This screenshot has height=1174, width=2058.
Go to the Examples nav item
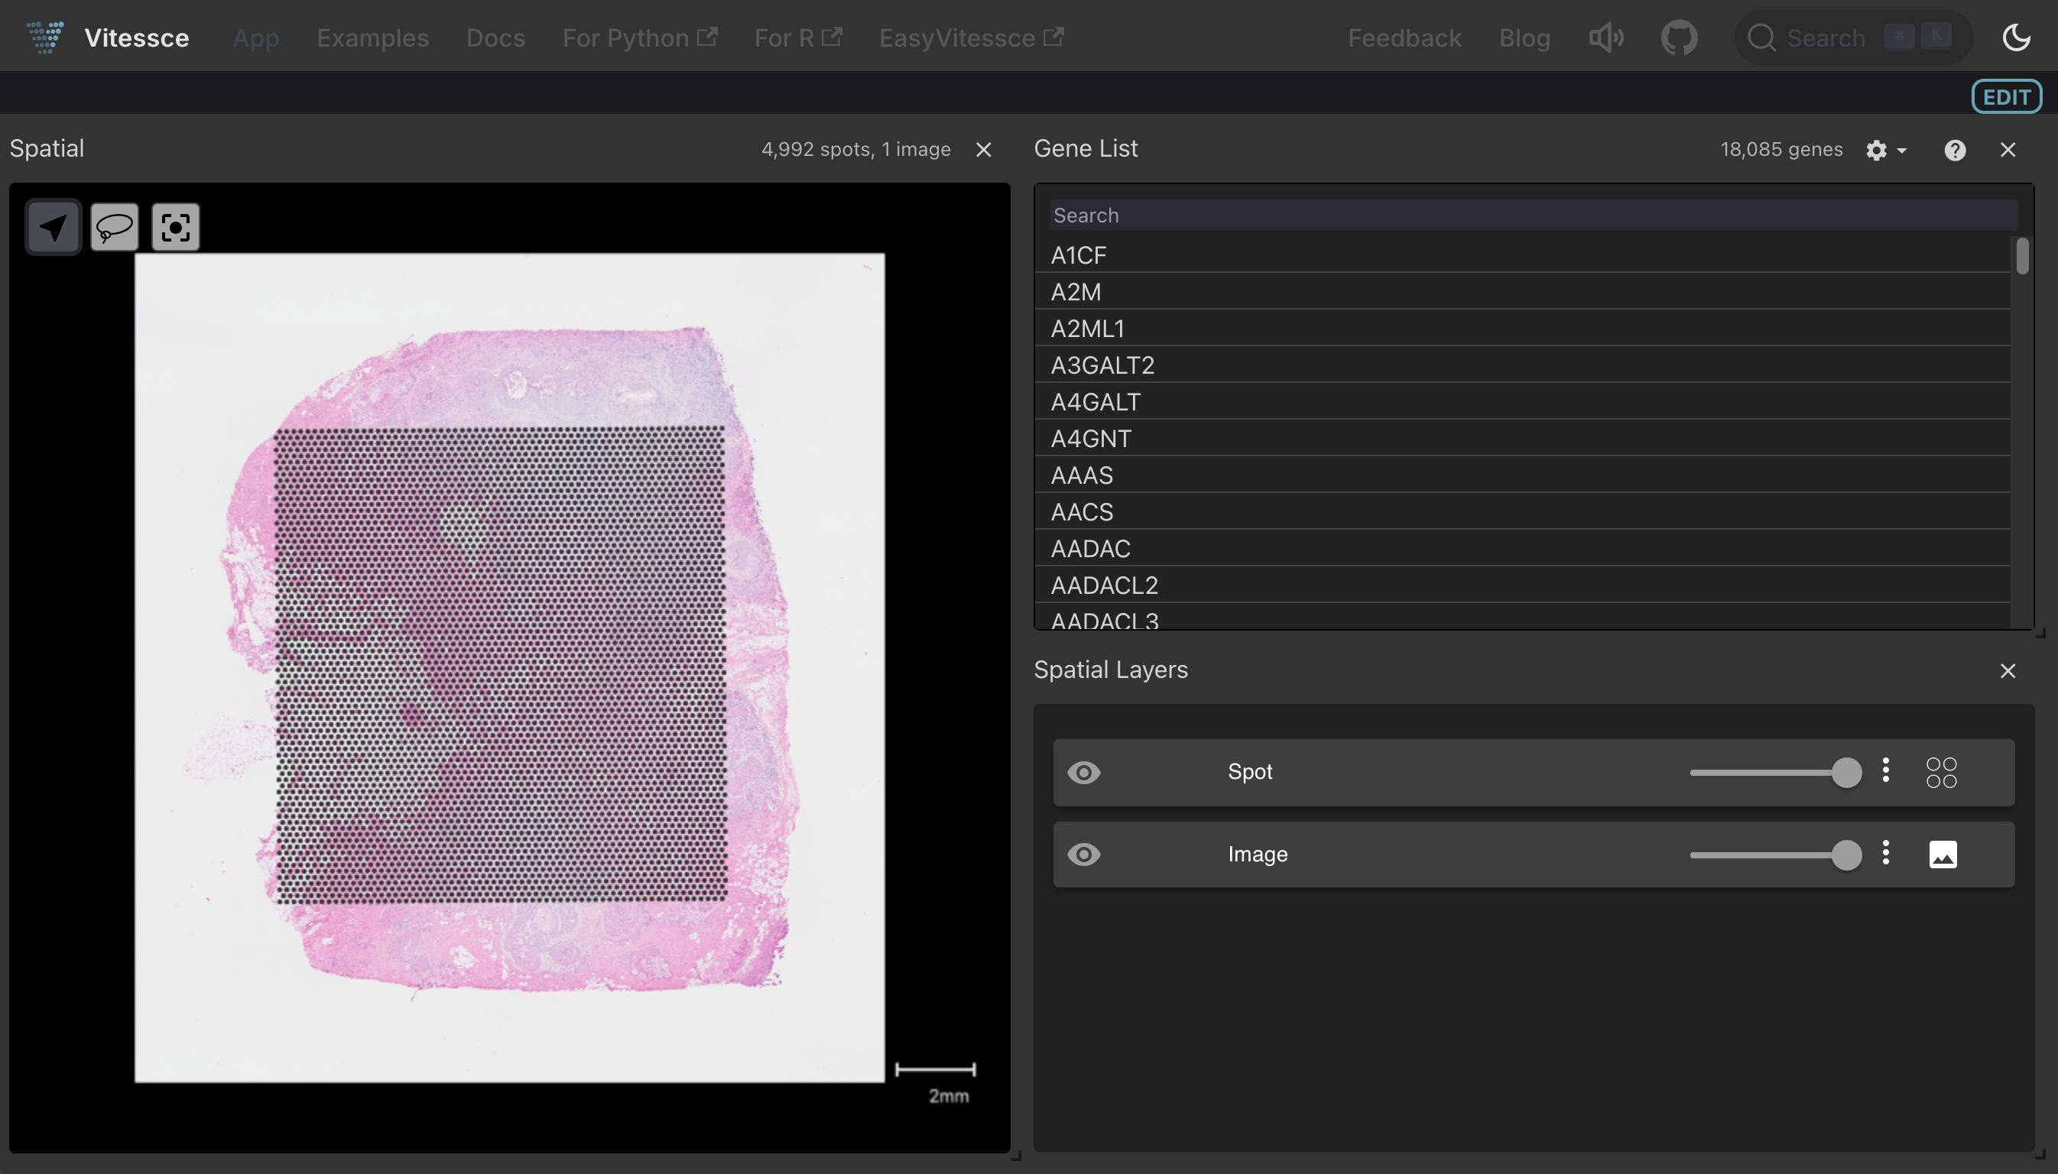372,38
